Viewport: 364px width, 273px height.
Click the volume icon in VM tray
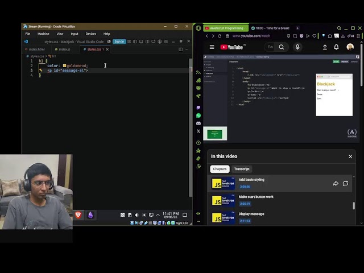[x=136, y=215]
